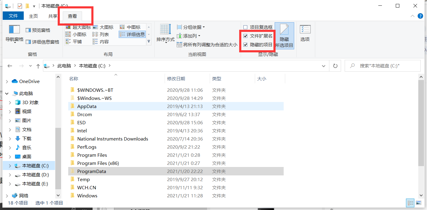Screen dimensions: 427x210
Task: Select the 查看 (View) ribbon tab
Action: [x=72, y=16]
